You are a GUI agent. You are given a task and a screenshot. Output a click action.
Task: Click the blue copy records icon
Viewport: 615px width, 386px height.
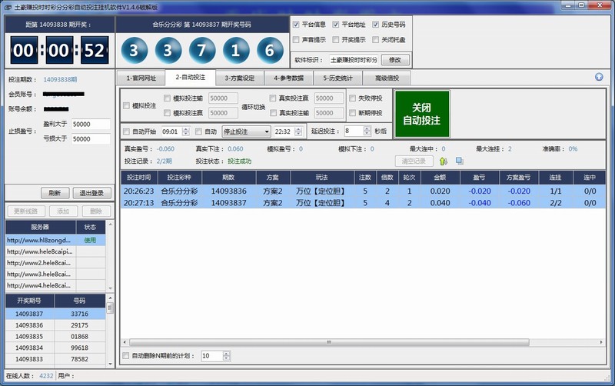click(x=459, y=161)
